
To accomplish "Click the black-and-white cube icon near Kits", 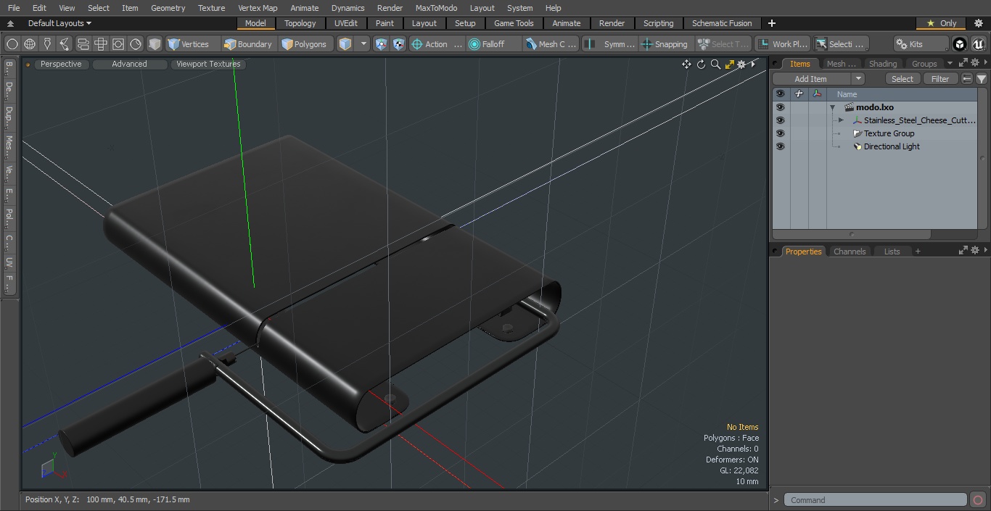I will [960, 44].
